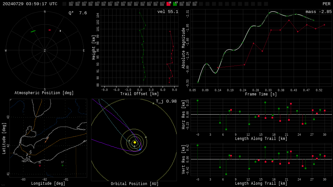Click station indicator square 07
Image resolution: width=333 pixels, height=187 pixels.
point(110,4)
